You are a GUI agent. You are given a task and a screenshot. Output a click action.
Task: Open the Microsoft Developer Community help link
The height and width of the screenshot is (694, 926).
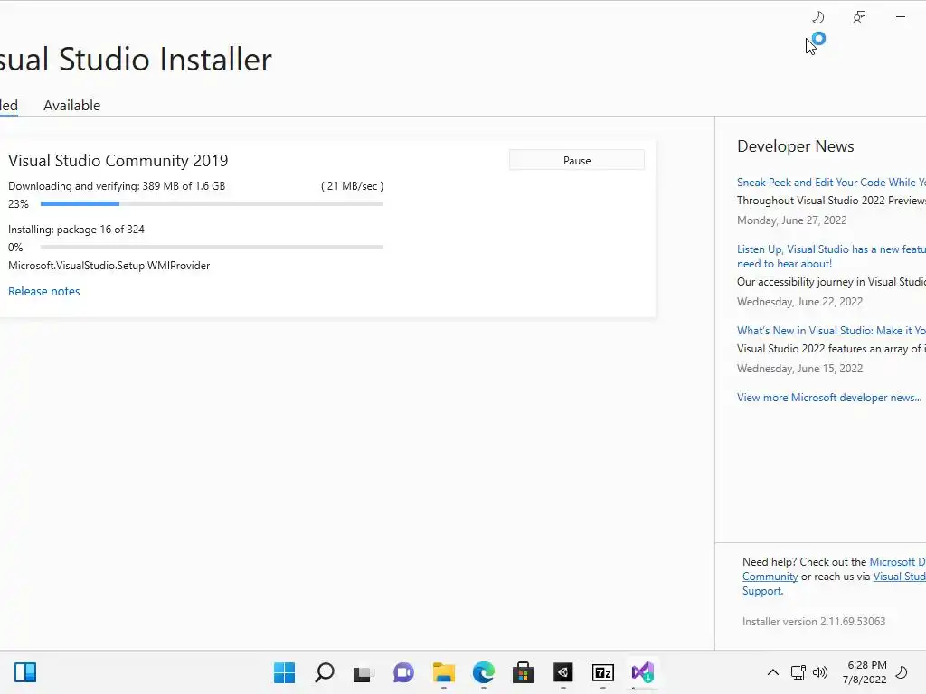(x=897, y=562)
